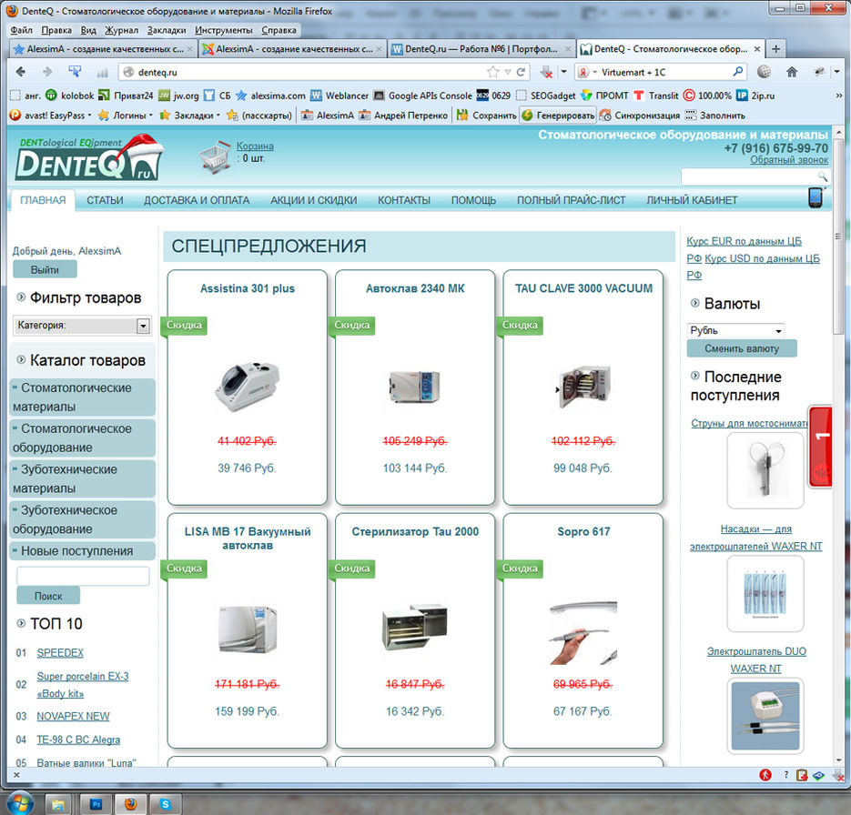Image resolution: width=851 pixels, height=815 pixels.
Task: Open the Файл menu
Action: click(21, 30)
